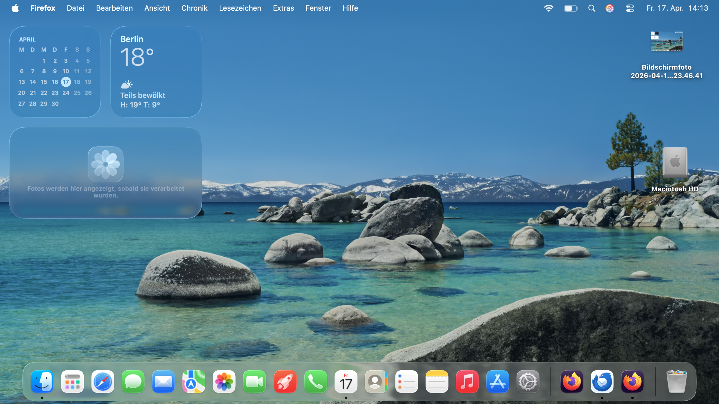719x404 pixels.
Task: Open the Chronik menu
Action: tap(194, 8)
